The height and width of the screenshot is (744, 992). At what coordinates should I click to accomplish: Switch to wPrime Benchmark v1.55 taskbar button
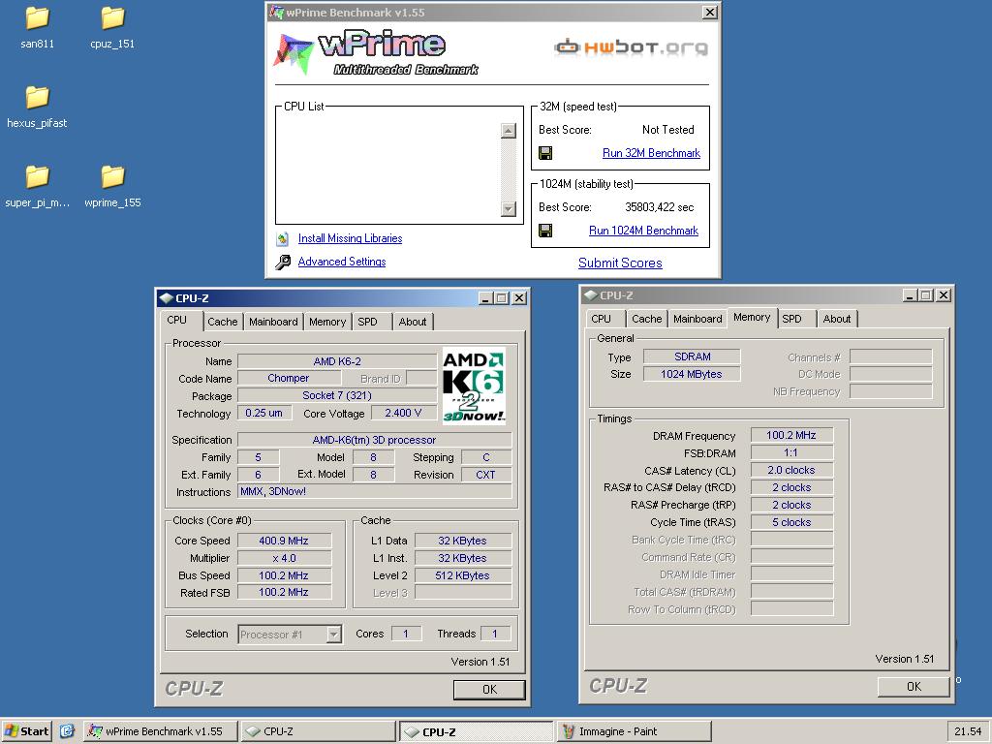pyautogui.click(x=161, y=732)
